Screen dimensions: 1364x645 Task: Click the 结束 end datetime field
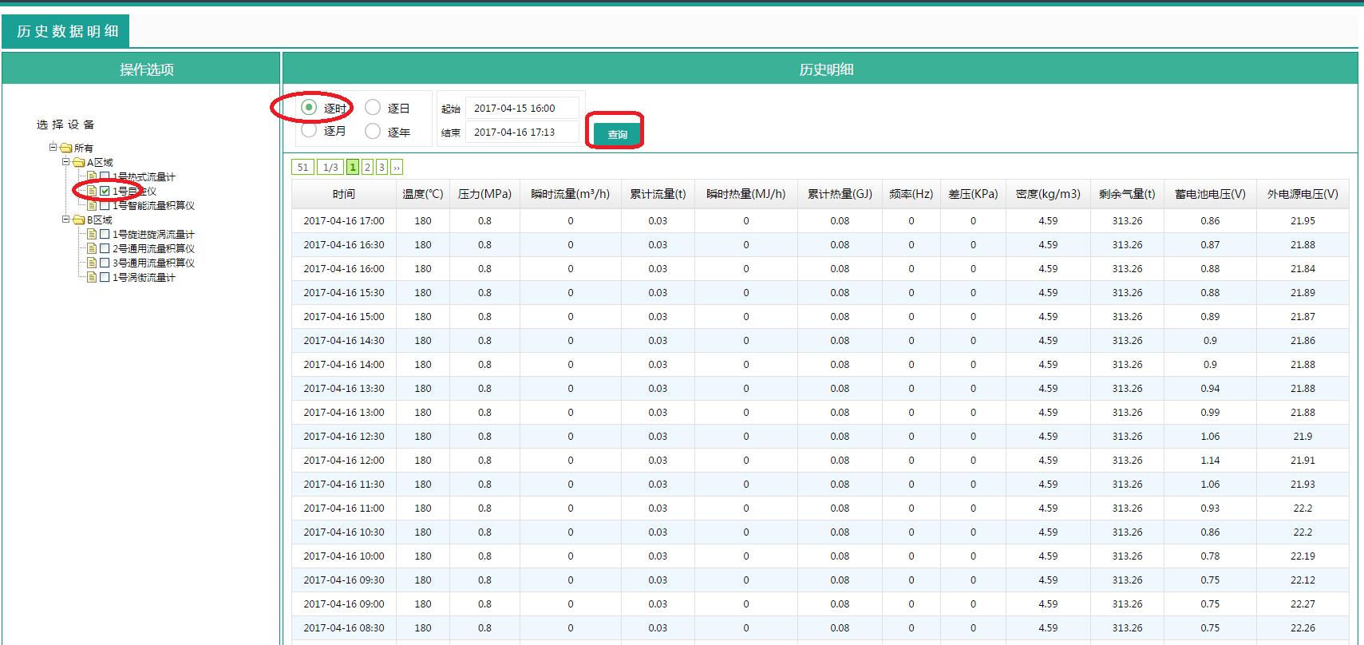tap(522, 132)
